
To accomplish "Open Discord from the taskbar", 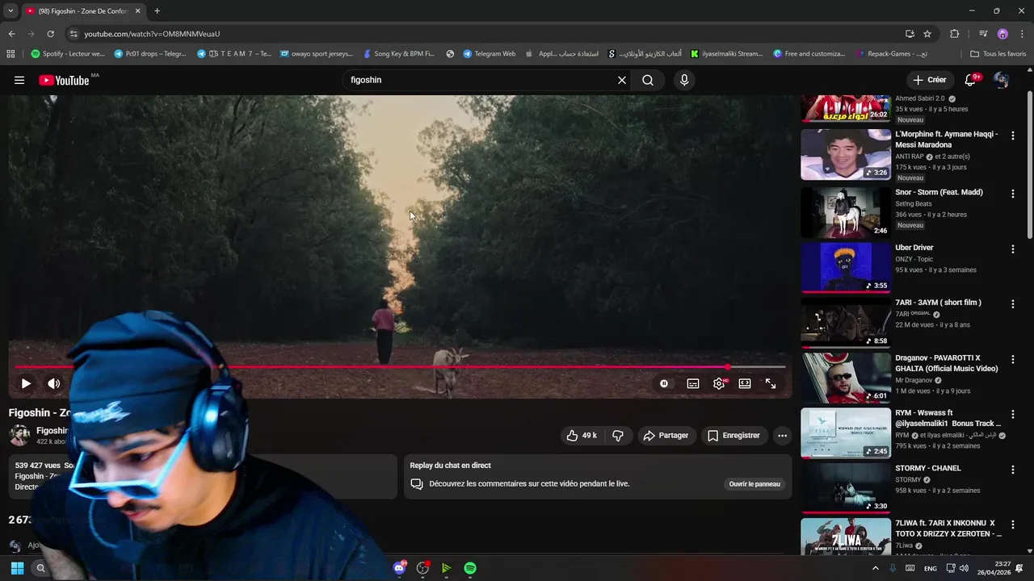I will [399, 568].
